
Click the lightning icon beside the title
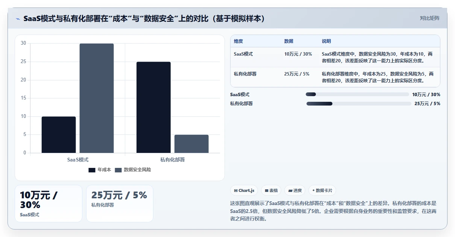(18, 19)
